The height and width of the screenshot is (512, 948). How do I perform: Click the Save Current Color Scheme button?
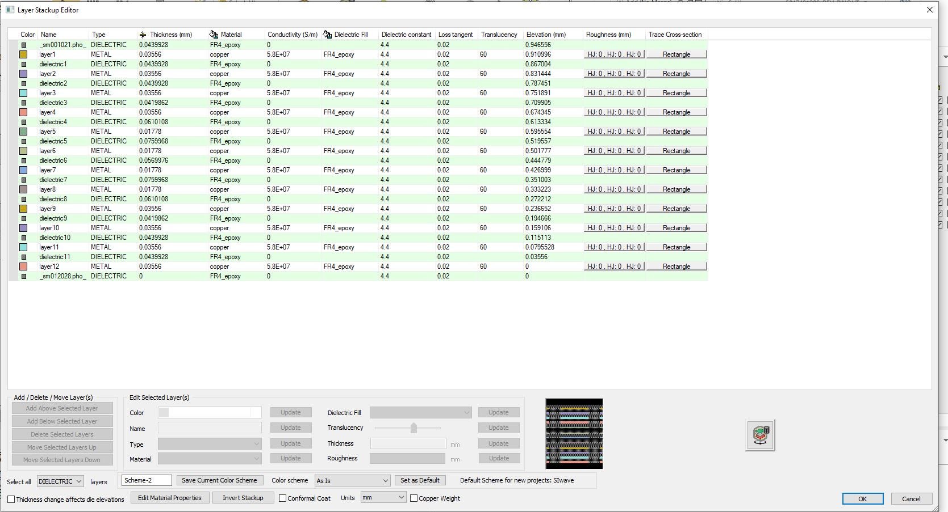[x=219, y=480]
